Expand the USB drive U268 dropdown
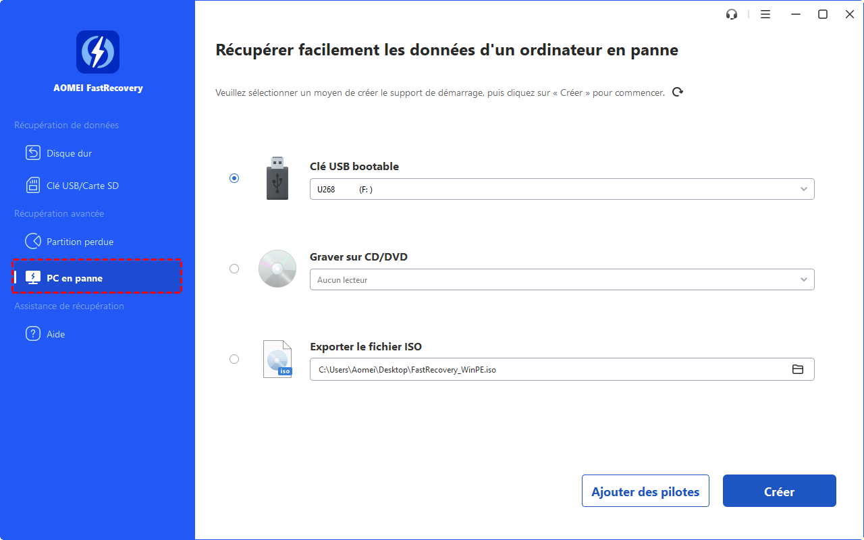This screenshot has height=540, width=864. click(x=562, y=189)
